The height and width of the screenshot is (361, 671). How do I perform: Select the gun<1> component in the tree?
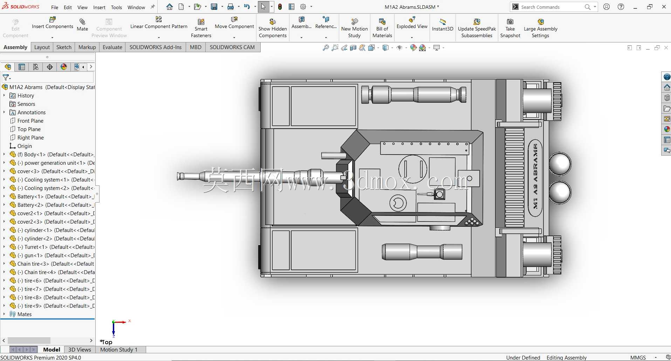click(x=52, y=255)
